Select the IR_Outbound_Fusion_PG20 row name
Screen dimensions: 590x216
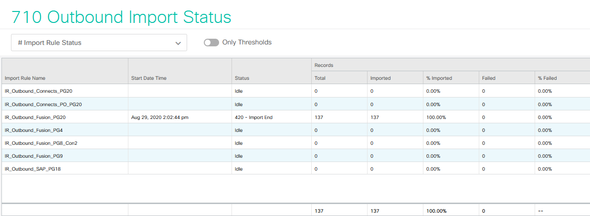[35, 117]
